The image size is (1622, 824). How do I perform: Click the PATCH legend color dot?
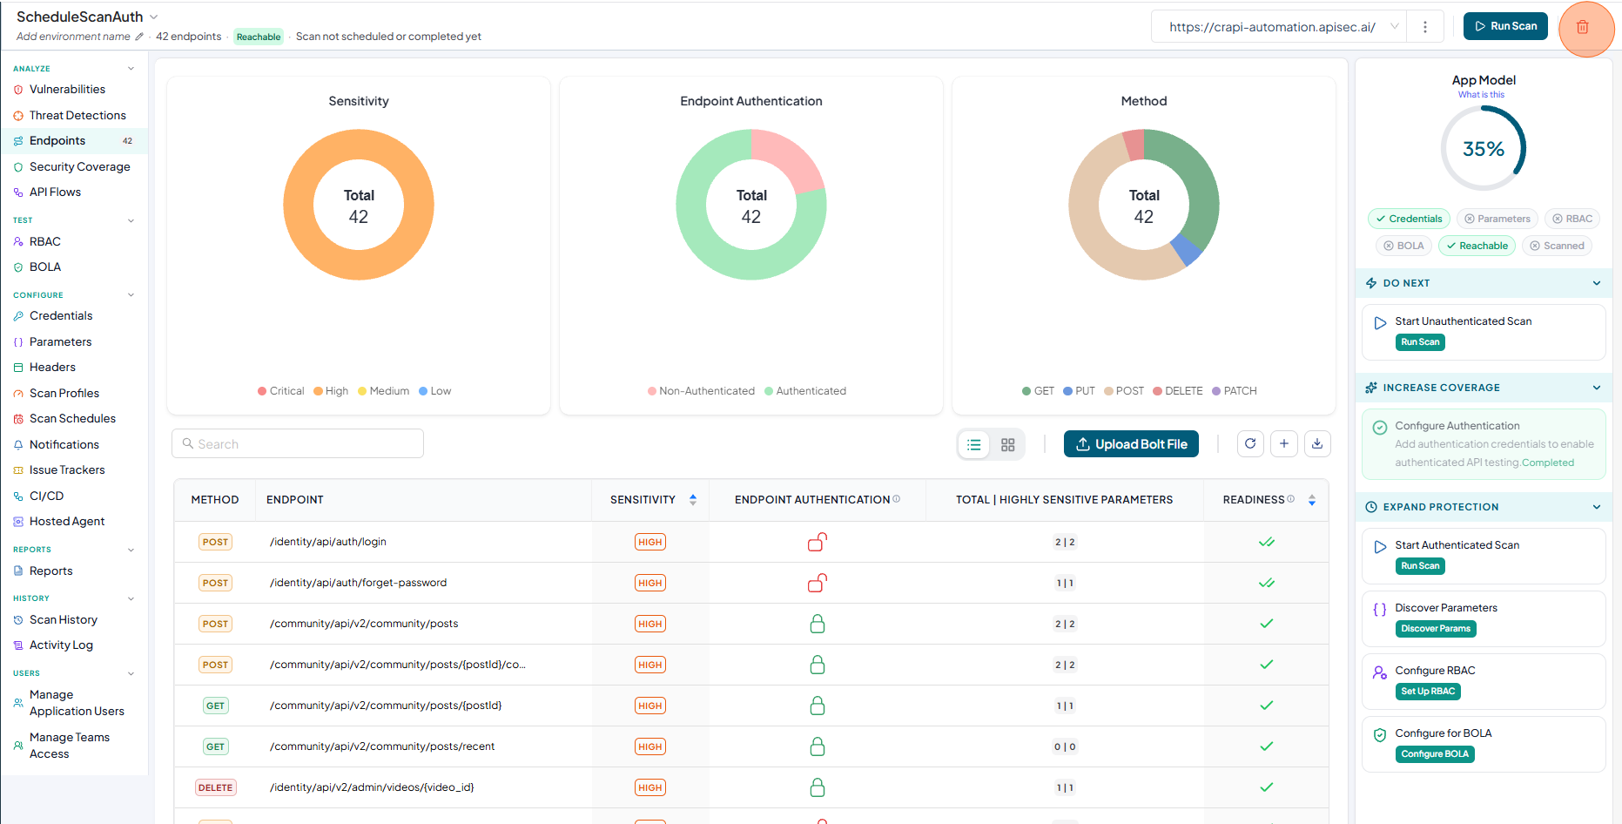[1216, 391]
